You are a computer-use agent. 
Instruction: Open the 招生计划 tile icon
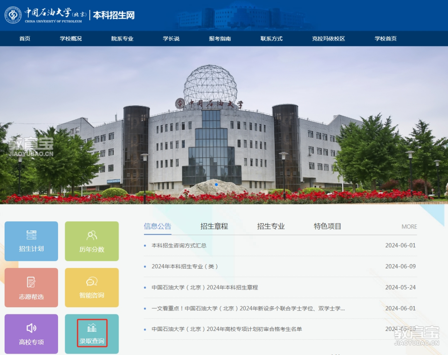coord(31,235)
